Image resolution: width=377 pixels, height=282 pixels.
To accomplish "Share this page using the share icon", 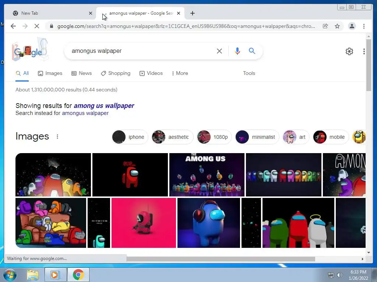I will [325, 26].
